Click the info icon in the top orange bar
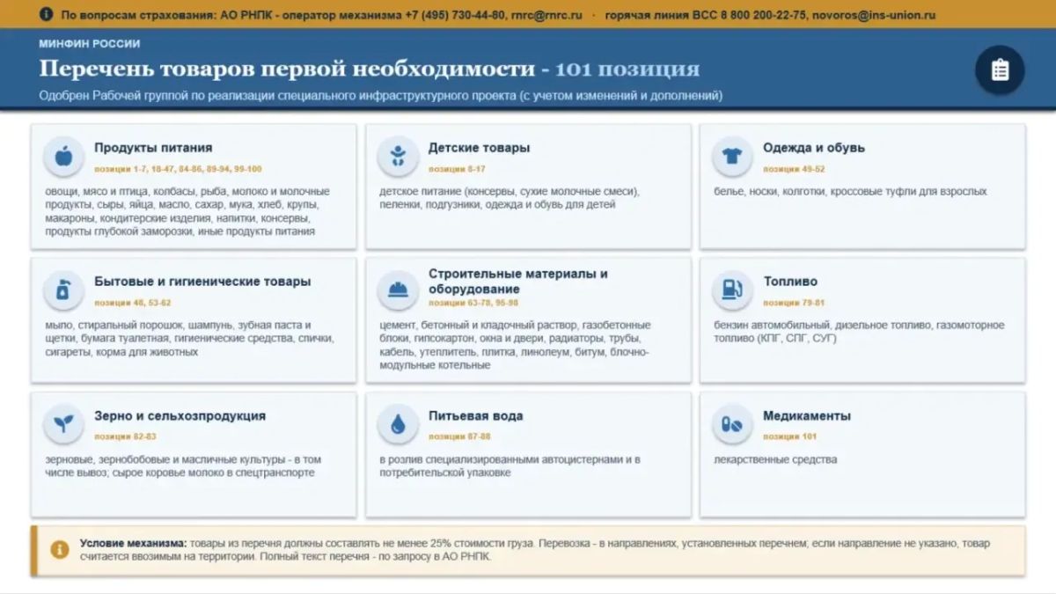 pyautogui.click(x=45, y=15)
